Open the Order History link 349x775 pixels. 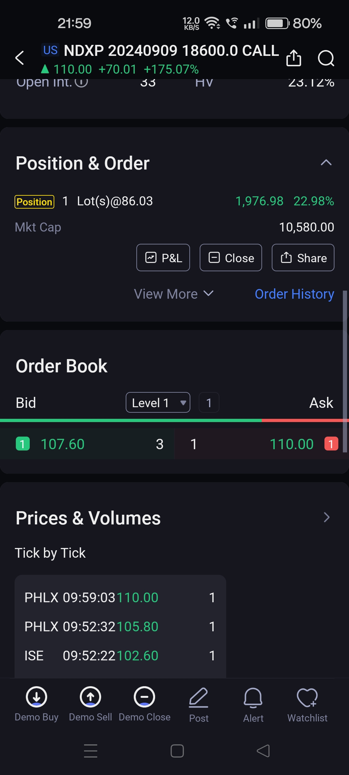pyautogui.click(x=294, y=294)
